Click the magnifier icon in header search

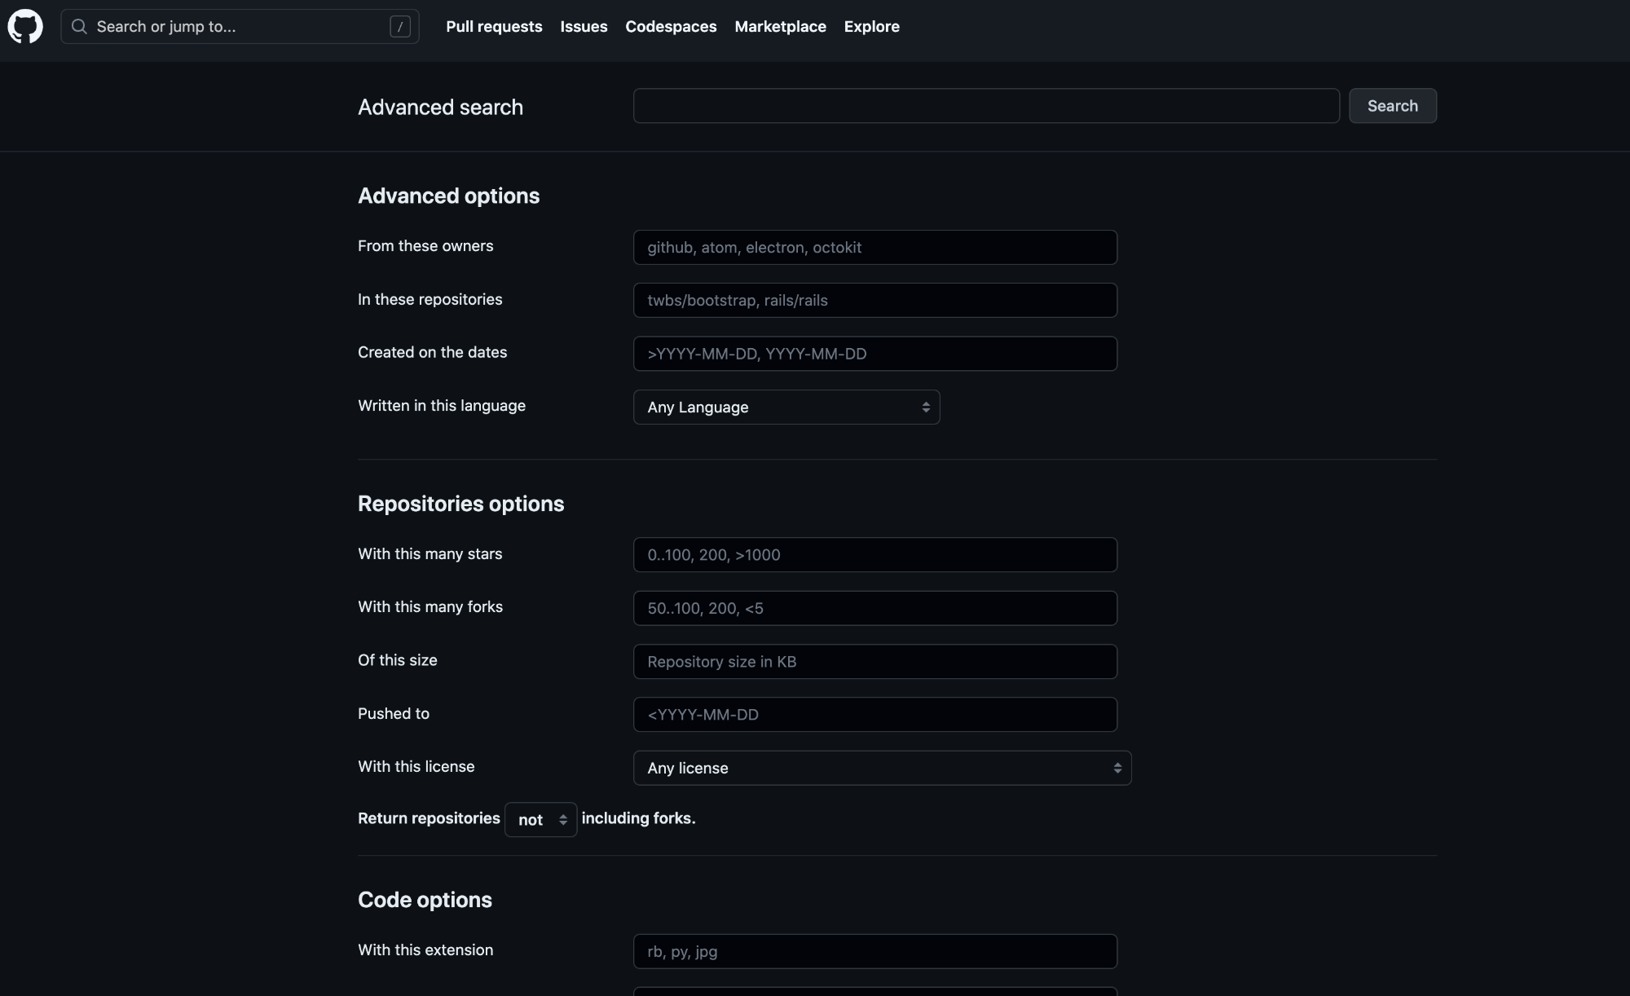(x=79, y=27)
